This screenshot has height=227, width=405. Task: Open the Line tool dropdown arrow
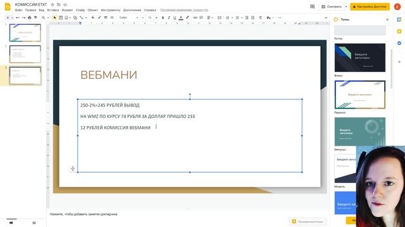click(86, 18)
